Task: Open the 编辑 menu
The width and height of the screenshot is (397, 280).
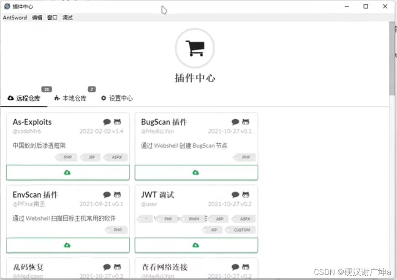Action: pos(37,17)
